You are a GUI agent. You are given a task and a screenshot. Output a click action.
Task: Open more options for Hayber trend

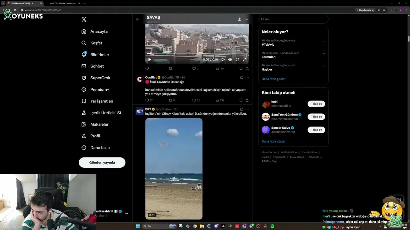point(323,66)
